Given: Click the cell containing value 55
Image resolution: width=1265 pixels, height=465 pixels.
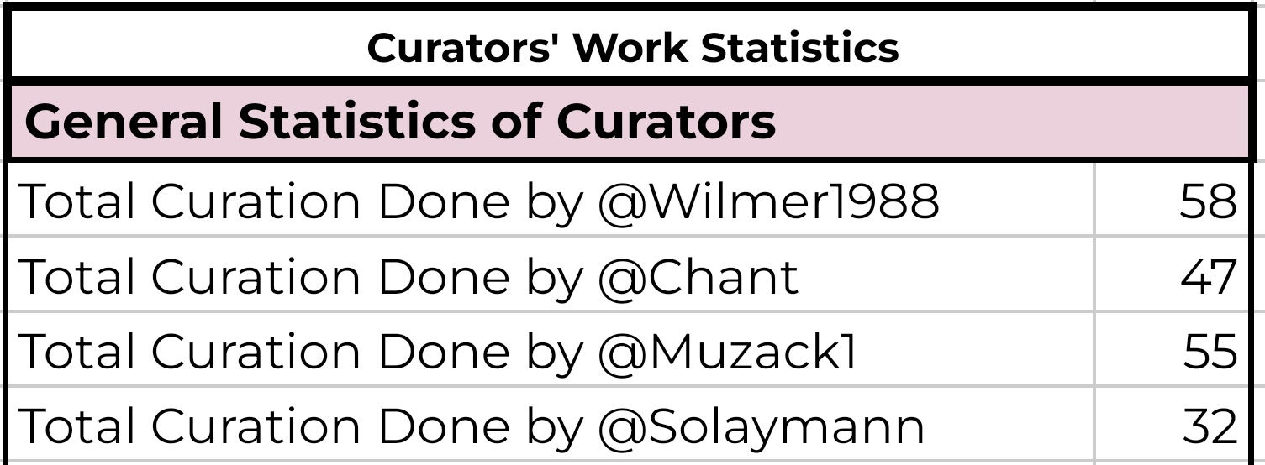Looking at the screenshot, I should coord(1174,350).
